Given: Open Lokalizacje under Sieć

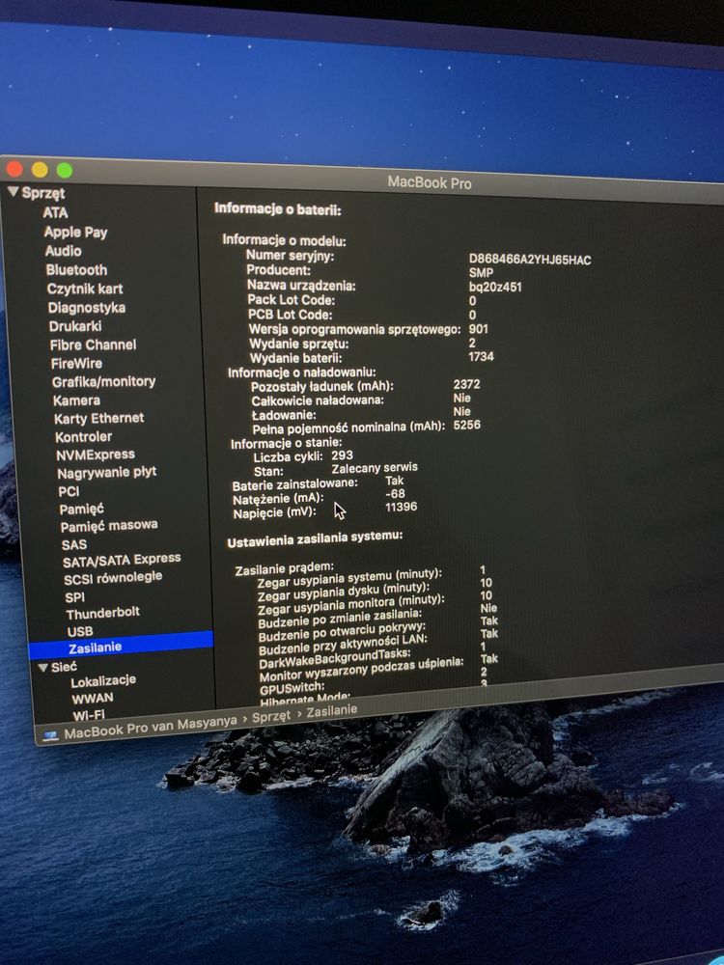Looking at the screenshot, I should (x=103, y=681).
